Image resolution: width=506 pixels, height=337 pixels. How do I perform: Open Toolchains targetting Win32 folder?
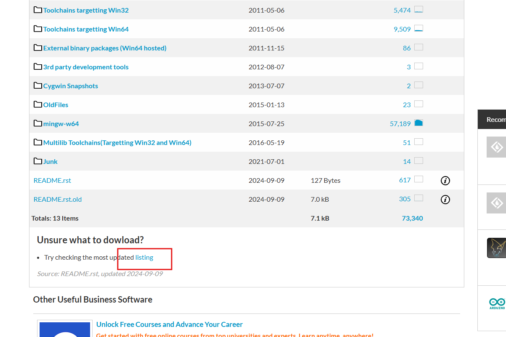point(86,10)
